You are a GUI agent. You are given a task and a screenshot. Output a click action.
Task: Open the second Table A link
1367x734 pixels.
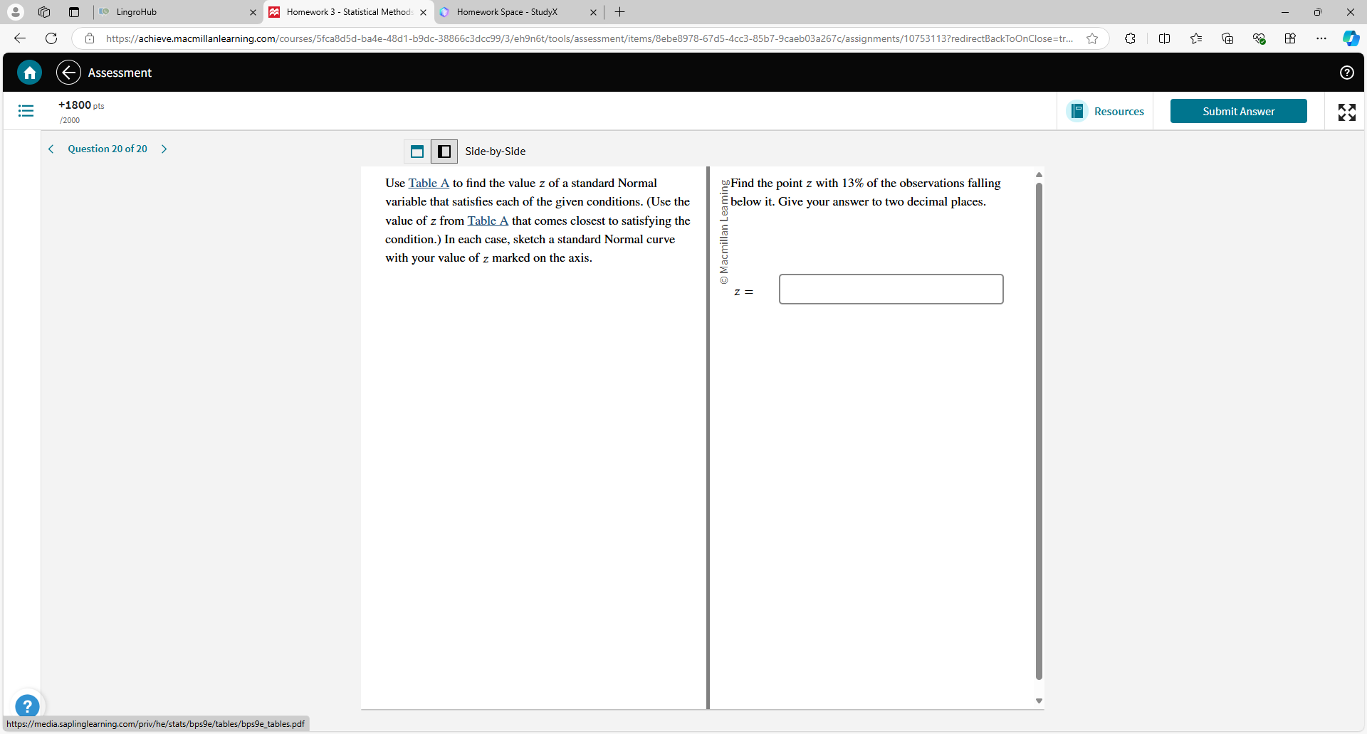coord(488,220)
